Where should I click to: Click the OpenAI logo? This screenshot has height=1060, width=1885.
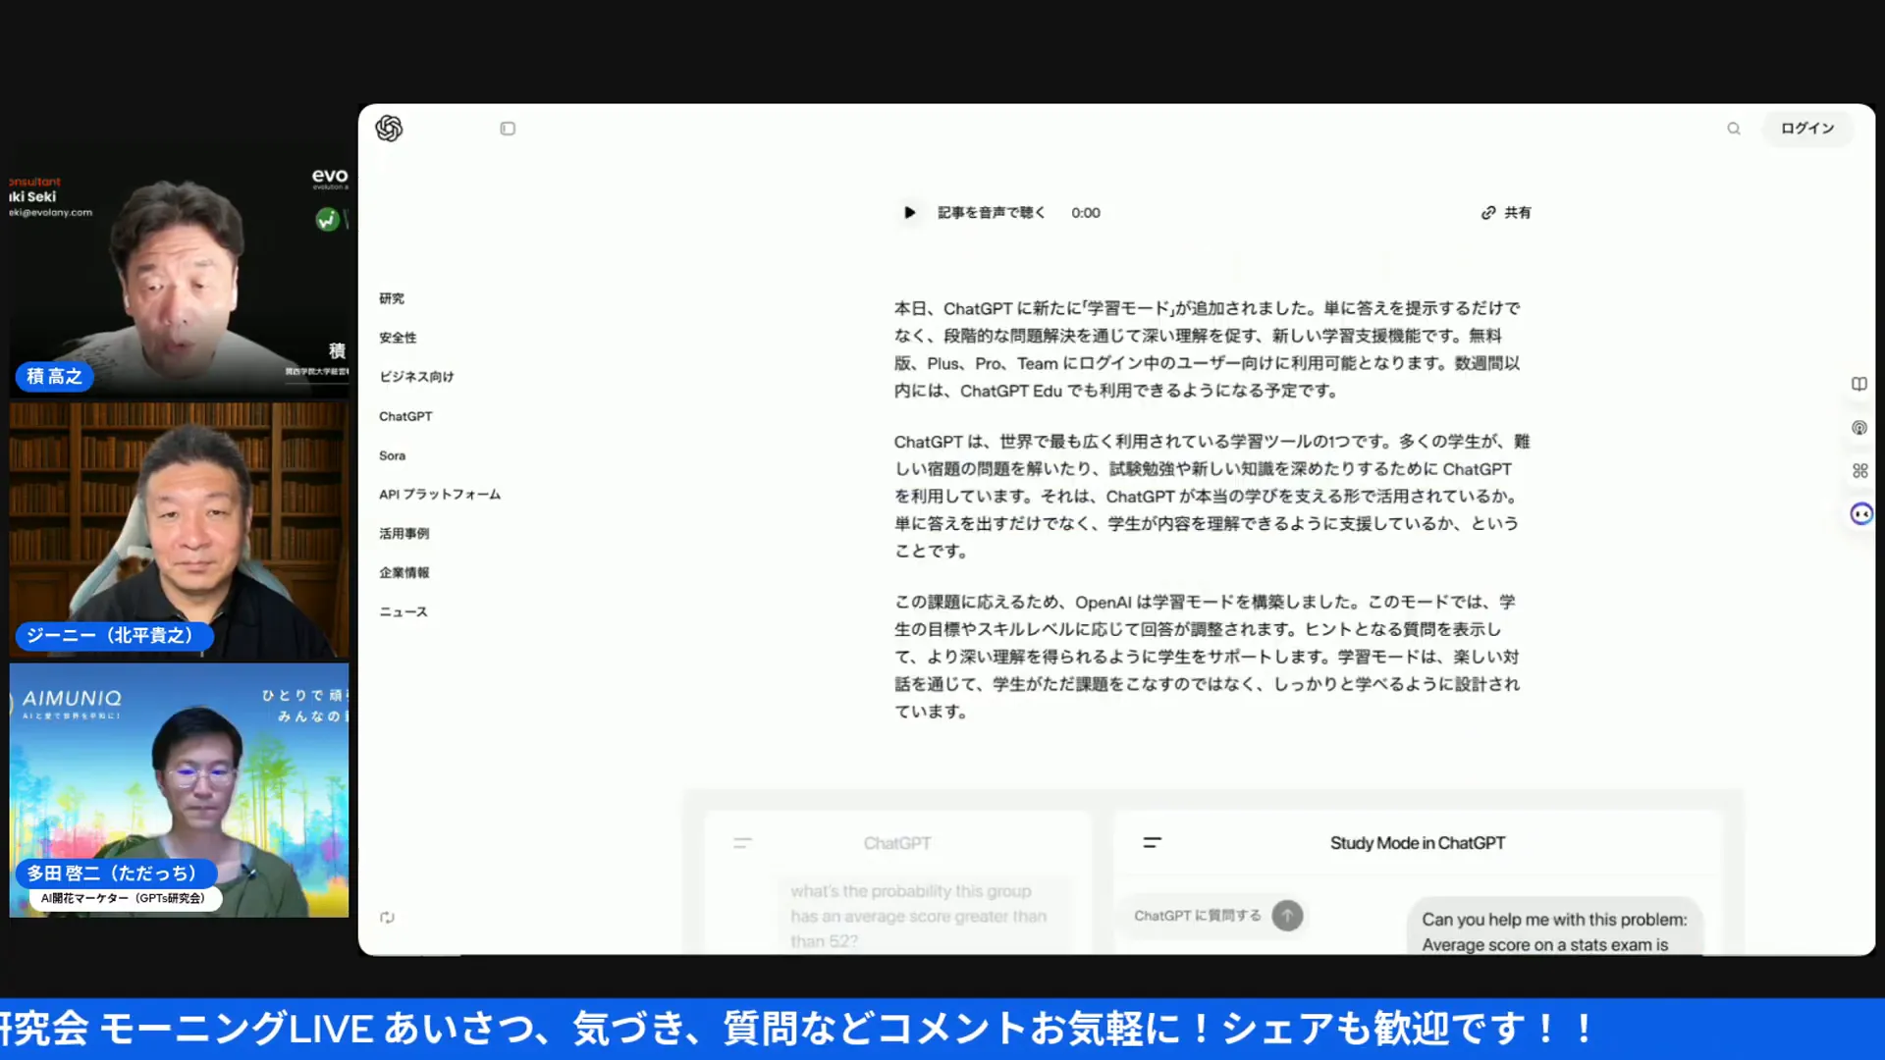[x=389, y=129]
